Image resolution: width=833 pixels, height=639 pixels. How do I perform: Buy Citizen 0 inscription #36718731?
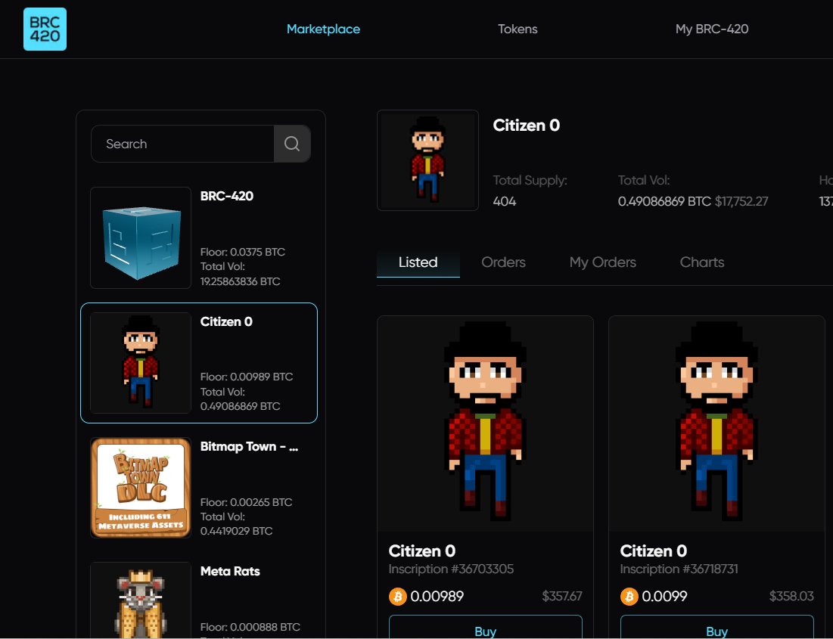coord(717,628)
